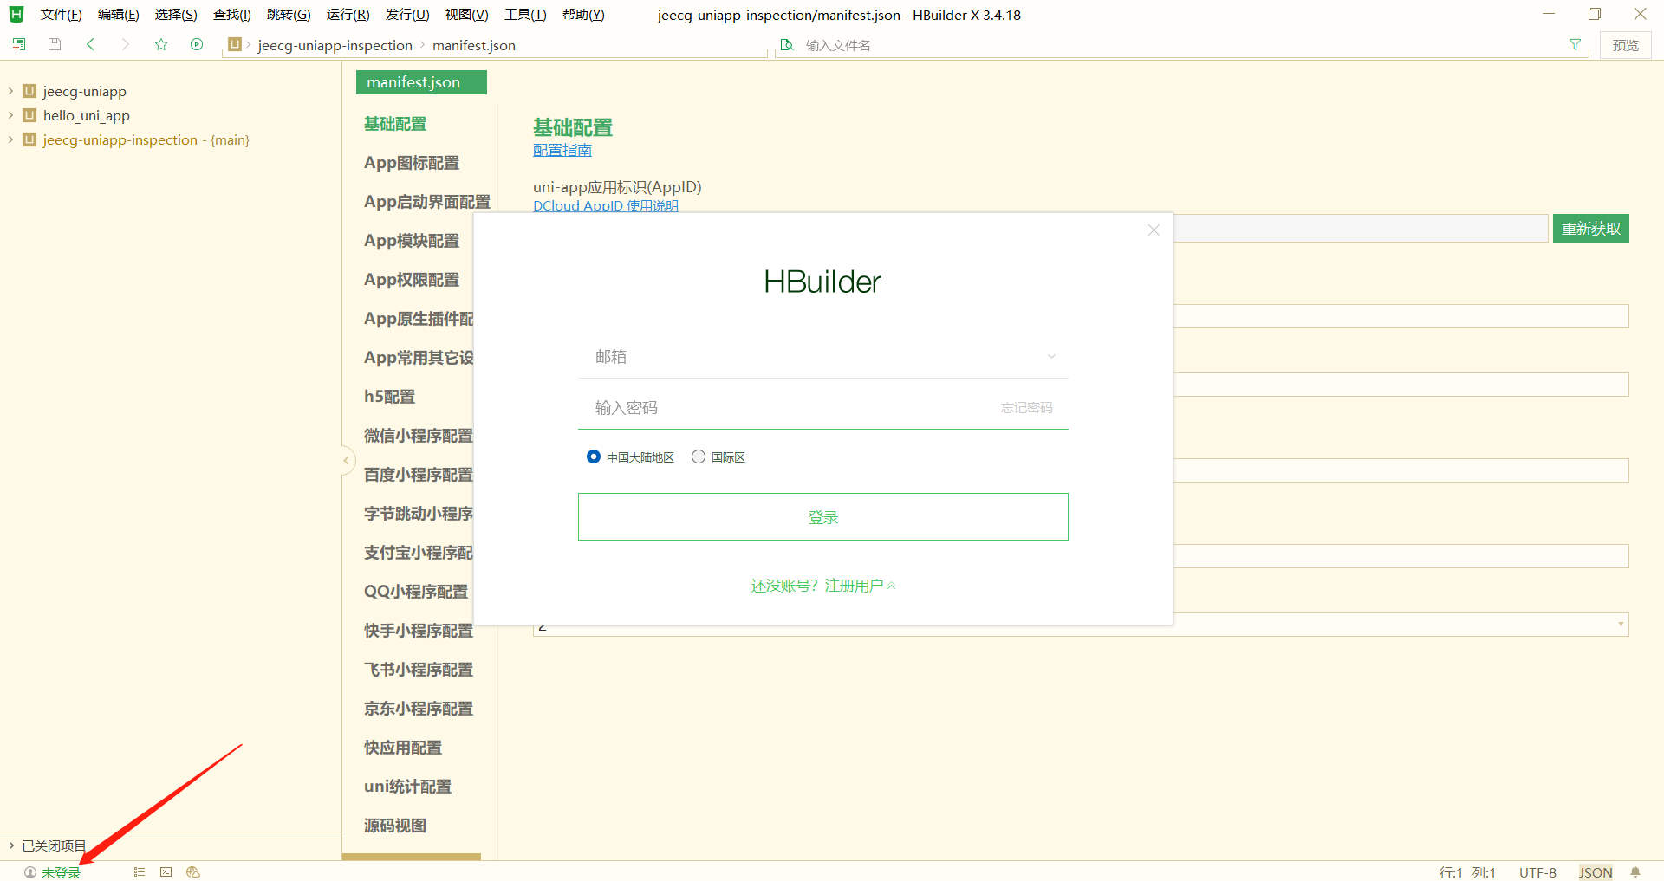Screen dimensions: 1664x881
Task: Expand the 已关闭项目 section
Action: (11, 845)
